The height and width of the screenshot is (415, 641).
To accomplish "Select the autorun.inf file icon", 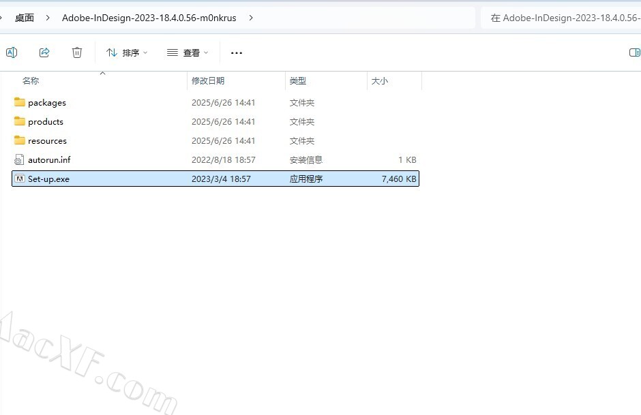I will coord(19,159).
